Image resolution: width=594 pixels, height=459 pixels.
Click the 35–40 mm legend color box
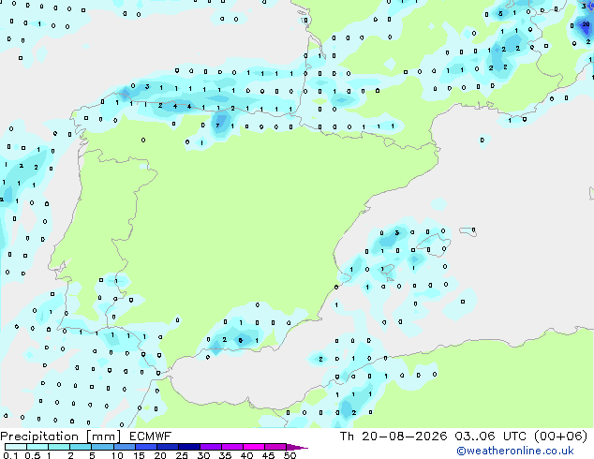click(x=232, y=447)
